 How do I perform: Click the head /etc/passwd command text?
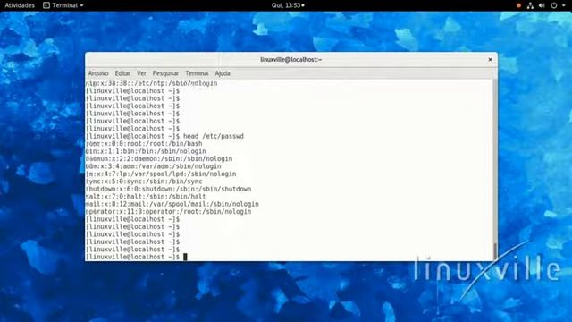pyautogui.click(x=214, y=136)
